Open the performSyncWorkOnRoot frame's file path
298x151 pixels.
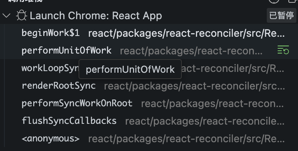pyautogui.click(x=212, y=103)
